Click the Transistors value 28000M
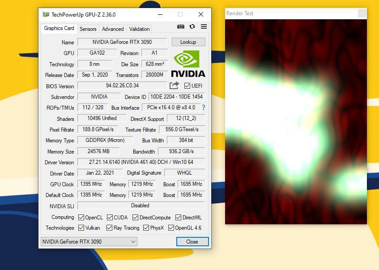Screen dimensions: 379x270 (154, 75)
